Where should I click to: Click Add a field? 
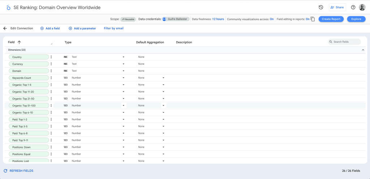[x=50, y=28]
